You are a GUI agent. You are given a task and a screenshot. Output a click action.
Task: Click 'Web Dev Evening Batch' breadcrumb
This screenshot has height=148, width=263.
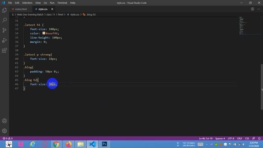click(30, 15)
